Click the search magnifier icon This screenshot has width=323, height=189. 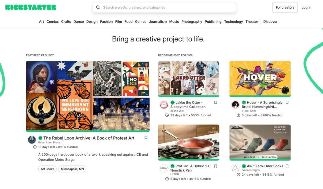pyautogui.click(x=98, y=7)
